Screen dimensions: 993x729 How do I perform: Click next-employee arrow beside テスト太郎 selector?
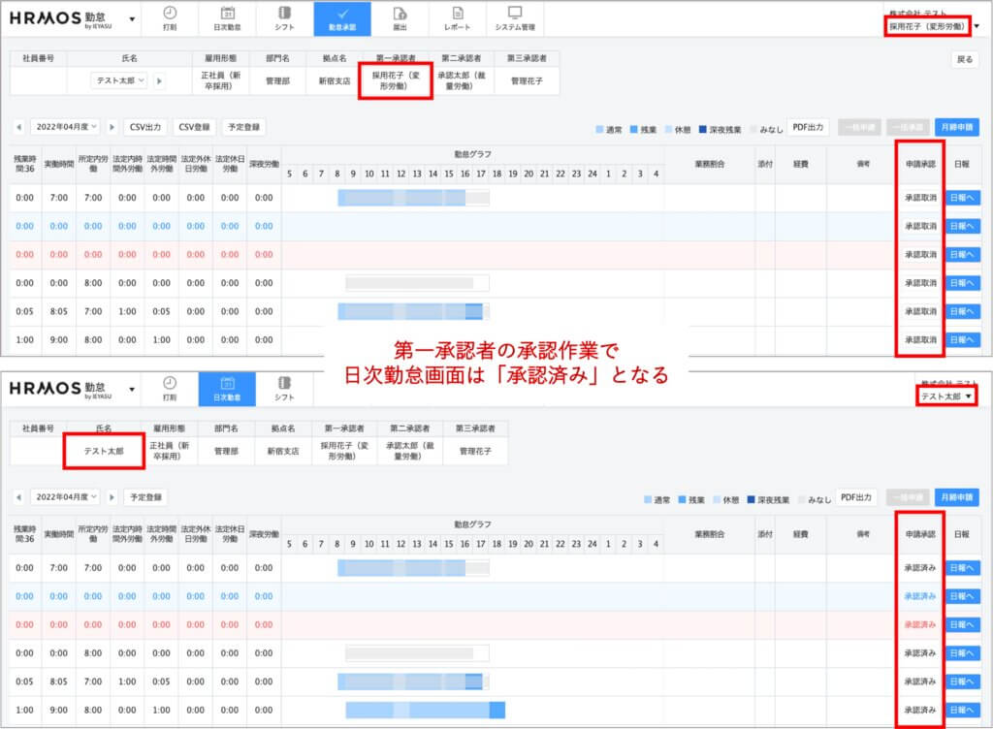tap(159, 80)
